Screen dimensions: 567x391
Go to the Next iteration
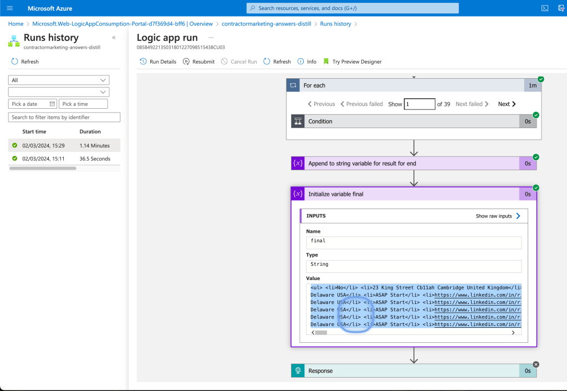click(507, 104)
